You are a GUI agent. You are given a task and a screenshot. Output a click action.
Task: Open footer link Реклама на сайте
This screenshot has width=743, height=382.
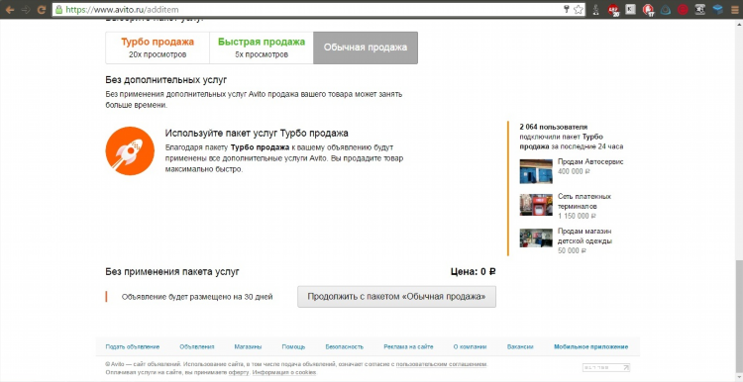[408, 346]
